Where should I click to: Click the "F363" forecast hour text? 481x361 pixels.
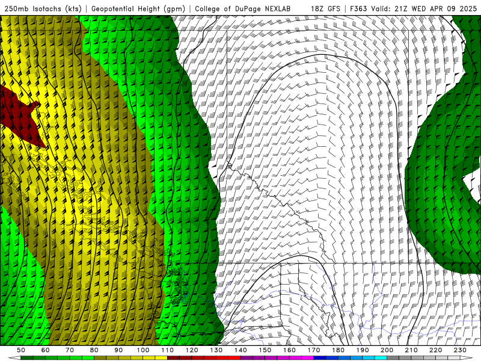[358, 9]
